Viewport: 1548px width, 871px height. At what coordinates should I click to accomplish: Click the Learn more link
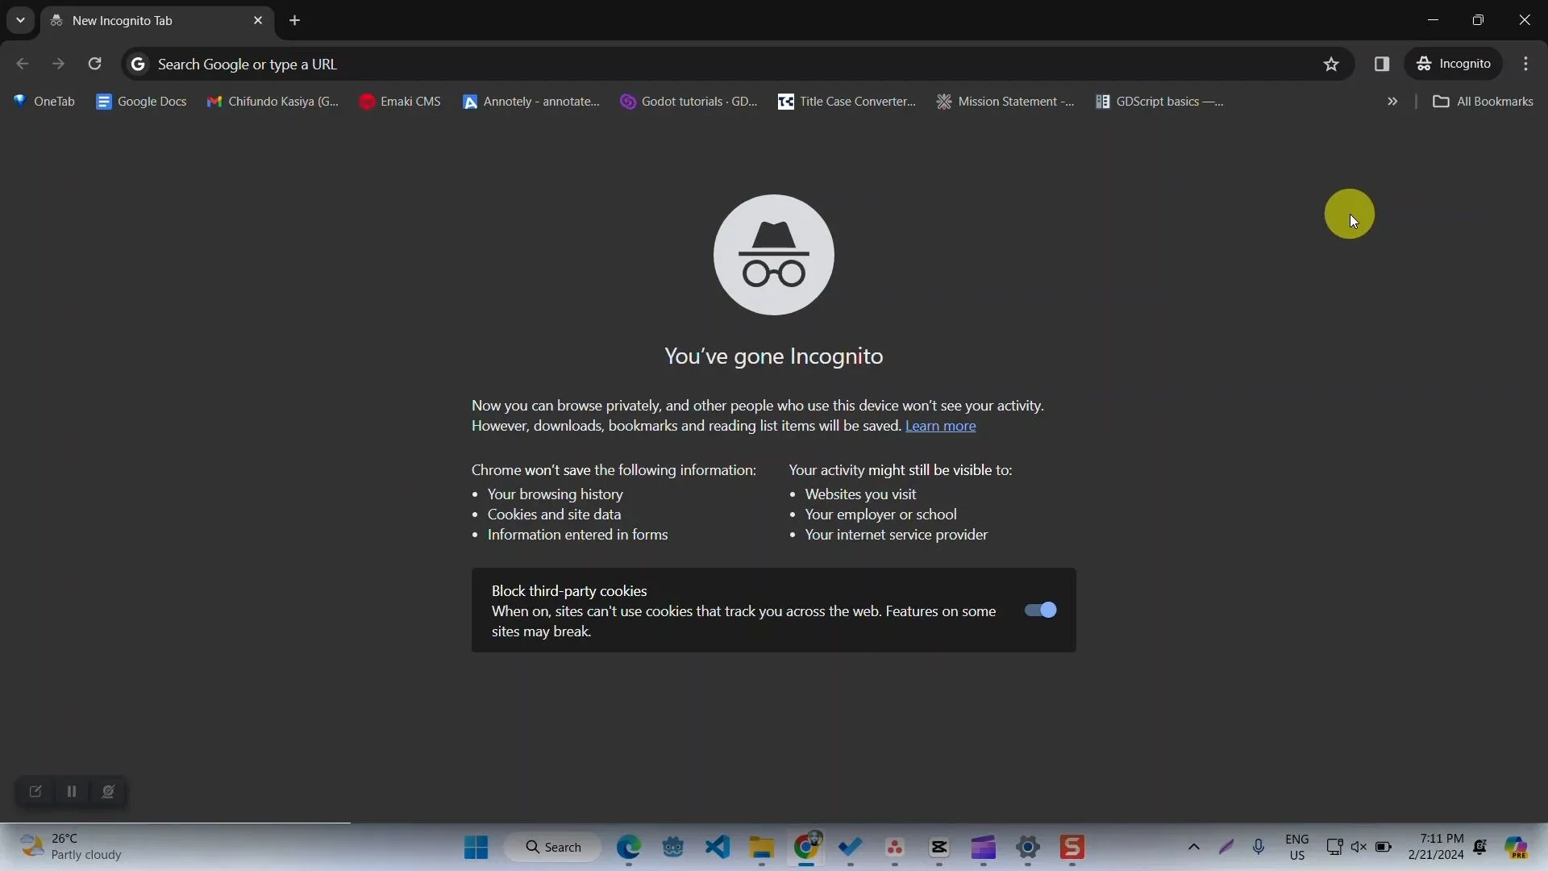[x=940, y=426]
